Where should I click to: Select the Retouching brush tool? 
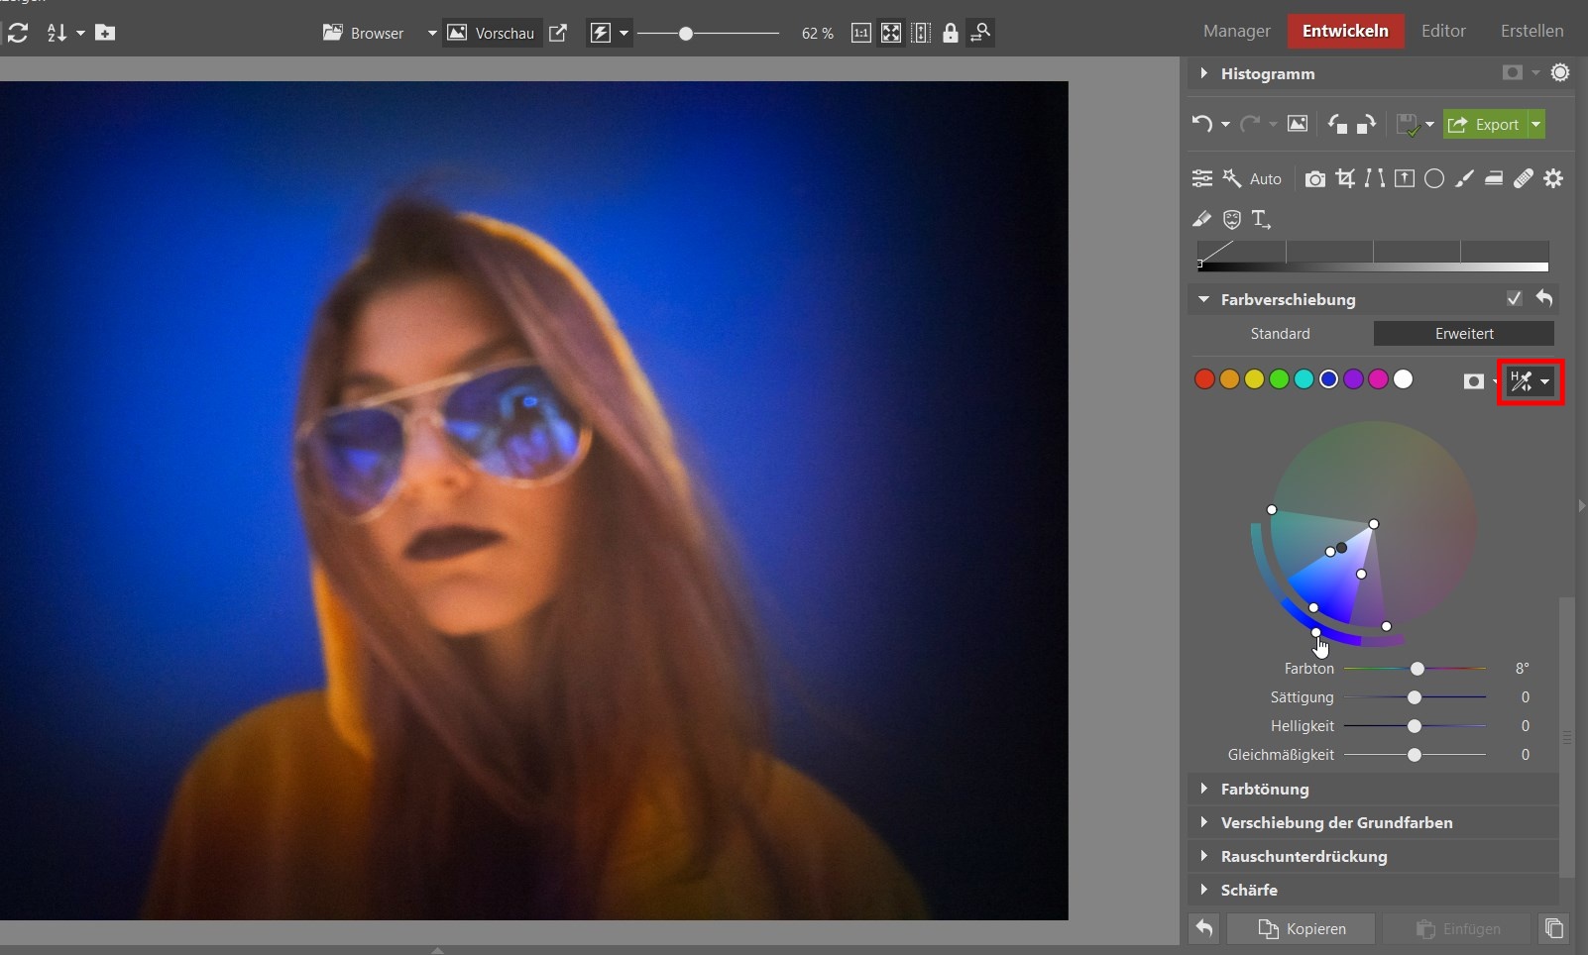coord(1464,178)
